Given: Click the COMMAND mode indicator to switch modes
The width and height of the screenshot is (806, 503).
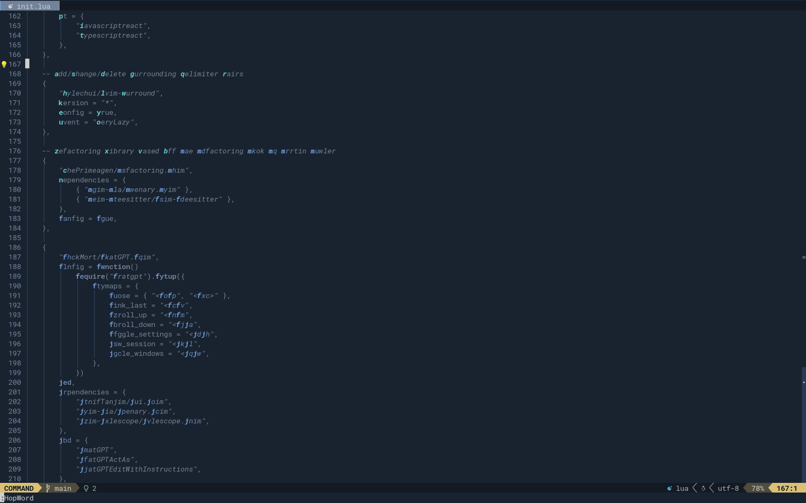Looking at the screenshot, I should (x=19, y=488).
